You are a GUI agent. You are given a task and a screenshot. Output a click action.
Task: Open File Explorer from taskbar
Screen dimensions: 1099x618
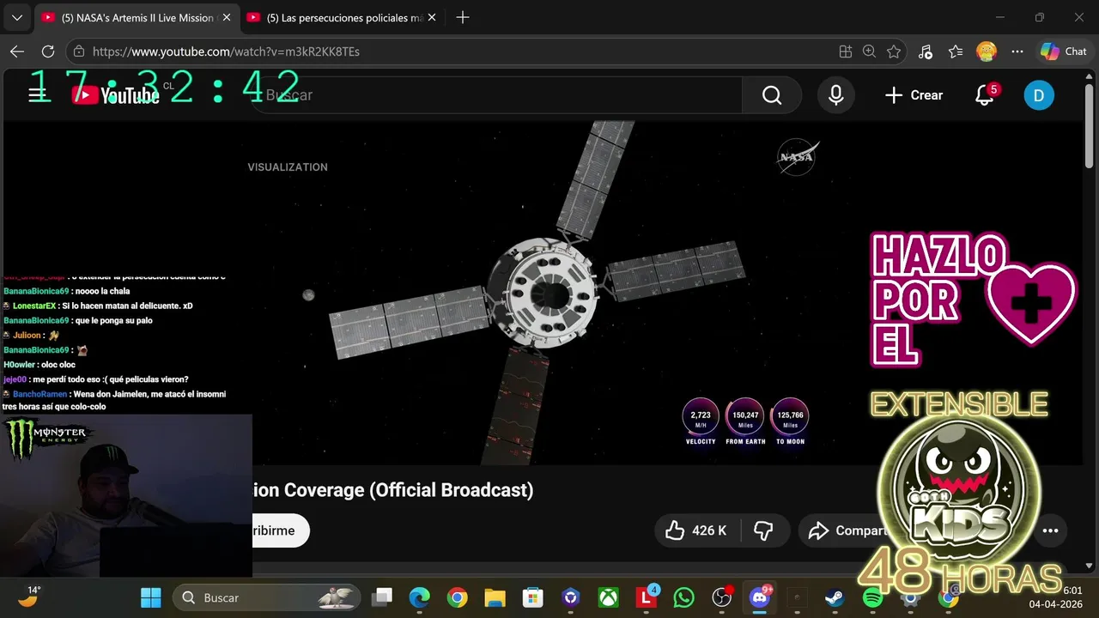point(495,597)
